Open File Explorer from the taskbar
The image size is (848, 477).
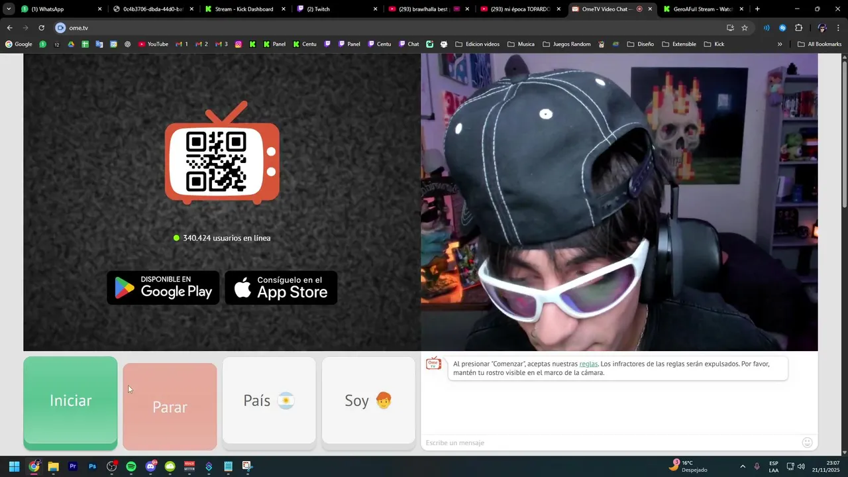[53, 466]
